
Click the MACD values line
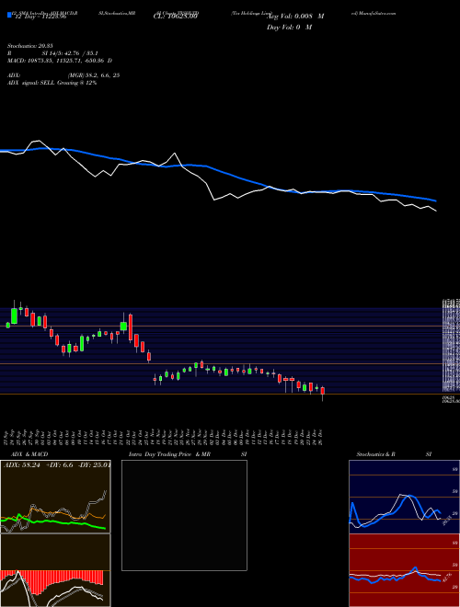60,61
